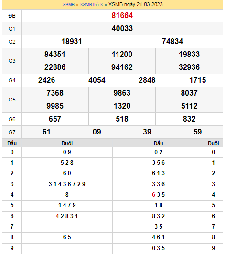Click head digits 3 3 6
The height and width of the screenshot is (257, 226).
(x=159, y=184)
